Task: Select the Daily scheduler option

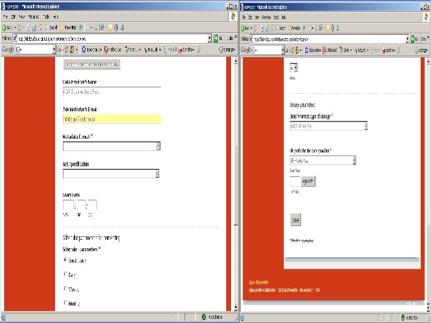Action: (x=65, y=274)
